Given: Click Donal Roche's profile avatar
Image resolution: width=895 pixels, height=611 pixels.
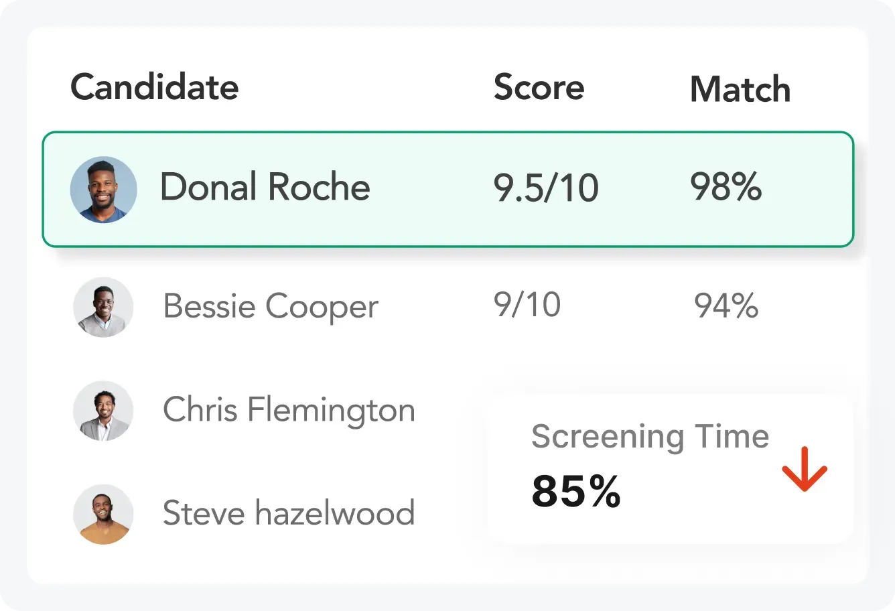Looking at the screenshot, I should [x=104, y=190].
